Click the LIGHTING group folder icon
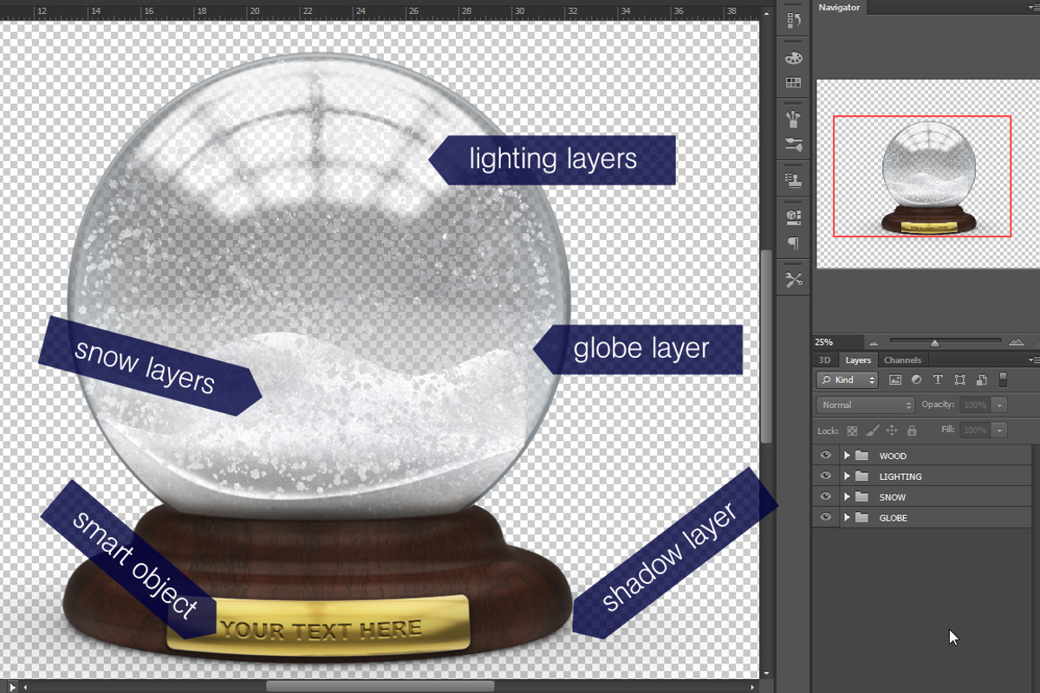 tap(861, 476)
